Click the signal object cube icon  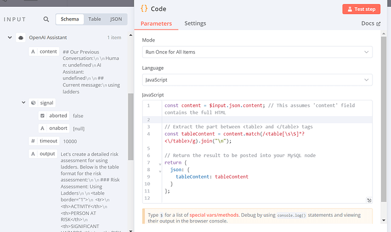coord(33,103)
